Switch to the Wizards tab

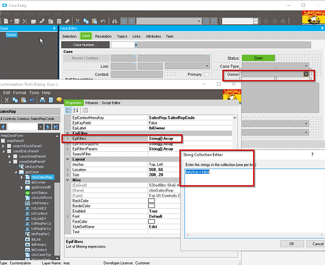92,103
